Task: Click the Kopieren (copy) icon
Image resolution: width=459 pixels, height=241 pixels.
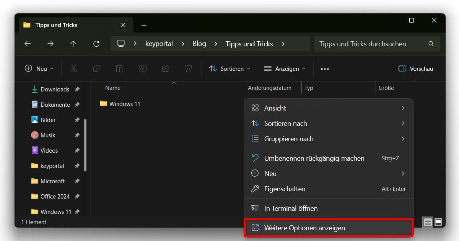Action: coord(96,68)
